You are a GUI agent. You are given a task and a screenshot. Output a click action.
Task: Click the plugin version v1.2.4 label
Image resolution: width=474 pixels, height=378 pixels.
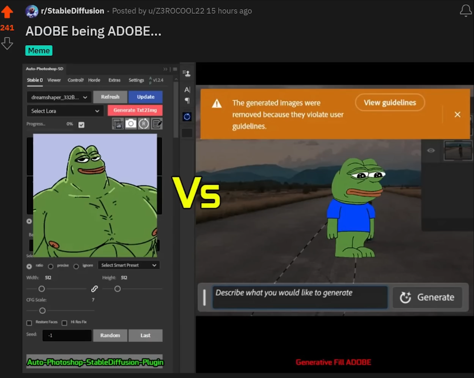click(x=158, y=80)
